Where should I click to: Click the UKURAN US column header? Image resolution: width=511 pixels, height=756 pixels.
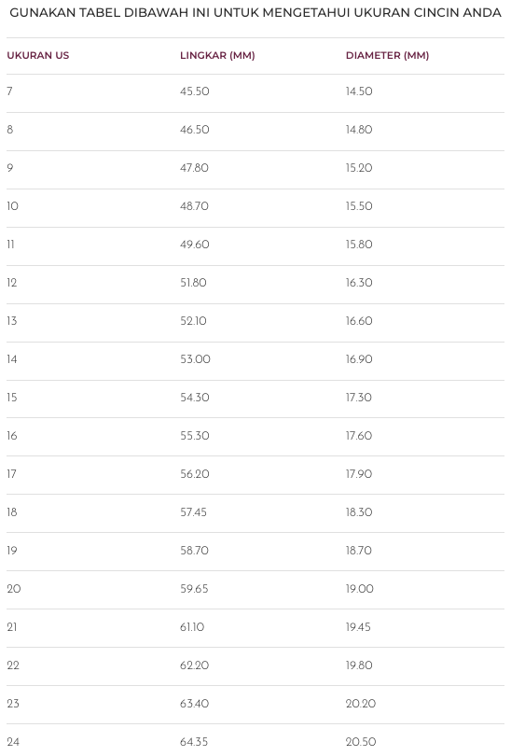pos(38,55)
